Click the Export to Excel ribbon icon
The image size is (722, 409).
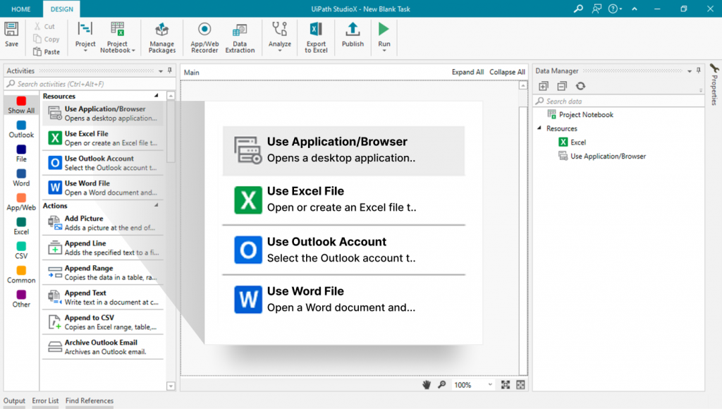(316, 30)
